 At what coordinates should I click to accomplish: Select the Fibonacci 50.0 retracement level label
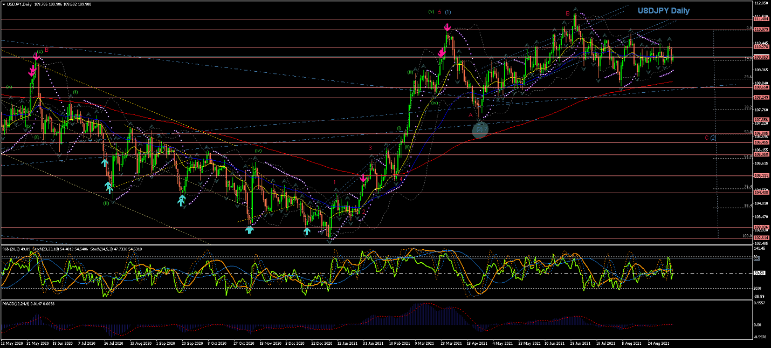point(747,132)
